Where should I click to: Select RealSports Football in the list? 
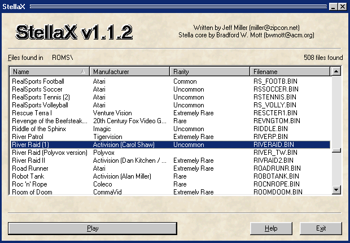click(38, 81)
